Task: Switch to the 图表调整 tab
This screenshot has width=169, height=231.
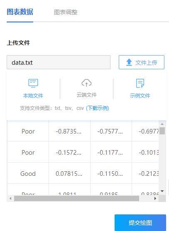Action: (66, 12)
